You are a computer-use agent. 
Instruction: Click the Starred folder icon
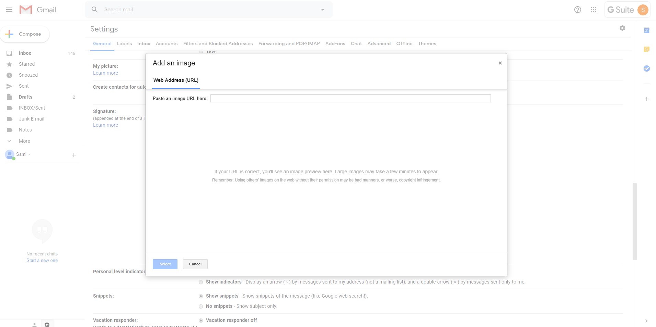pos(10,64)
